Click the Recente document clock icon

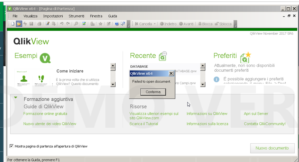(x=163, y=56)
